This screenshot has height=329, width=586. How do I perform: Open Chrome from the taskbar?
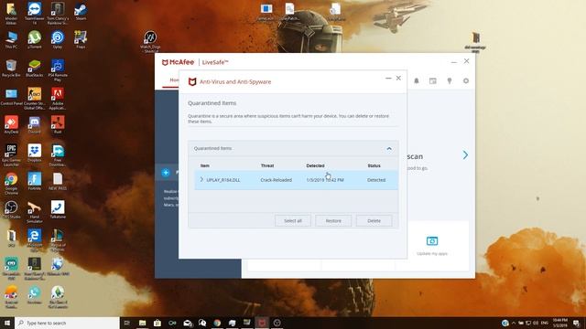click(217, 323)
